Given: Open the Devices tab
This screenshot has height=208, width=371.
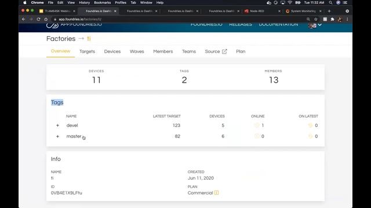Looking at the screenshot, I should click(x=112, y=51).
